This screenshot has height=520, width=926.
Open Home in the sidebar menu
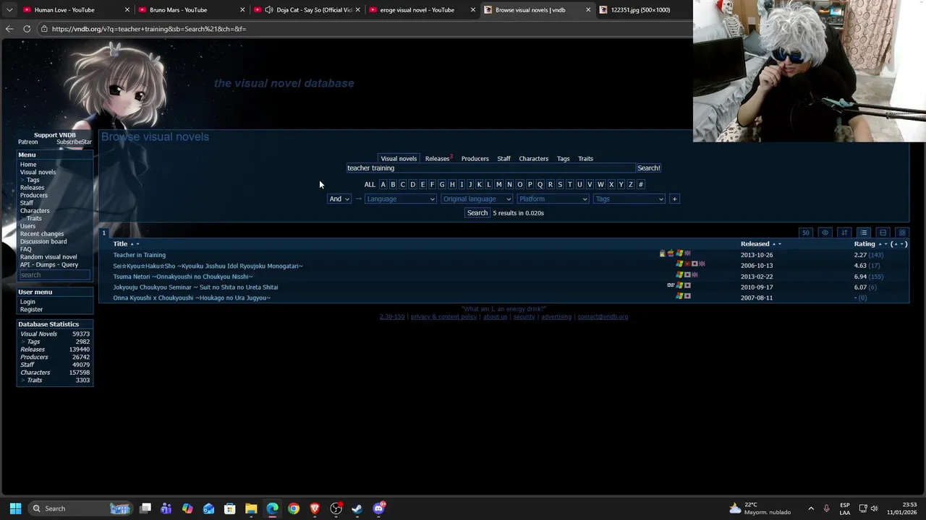[28, 165]
